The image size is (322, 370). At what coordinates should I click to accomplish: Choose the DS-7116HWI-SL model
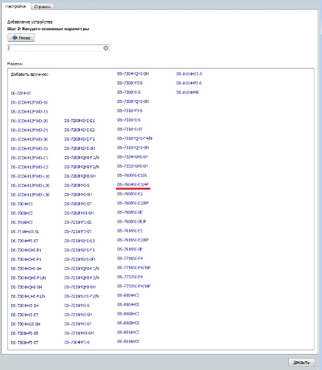tap(25, 232)
